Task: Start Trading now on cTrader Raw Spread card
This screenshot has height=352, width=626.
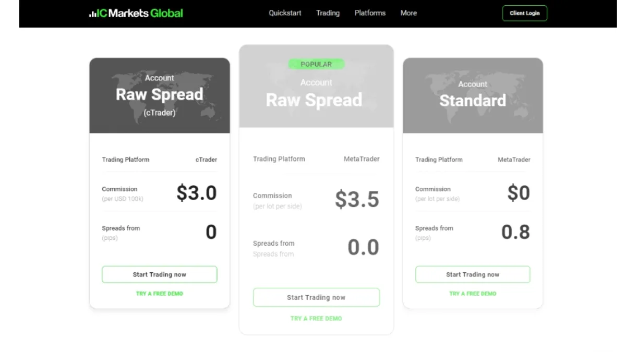Action: [159, 274]
